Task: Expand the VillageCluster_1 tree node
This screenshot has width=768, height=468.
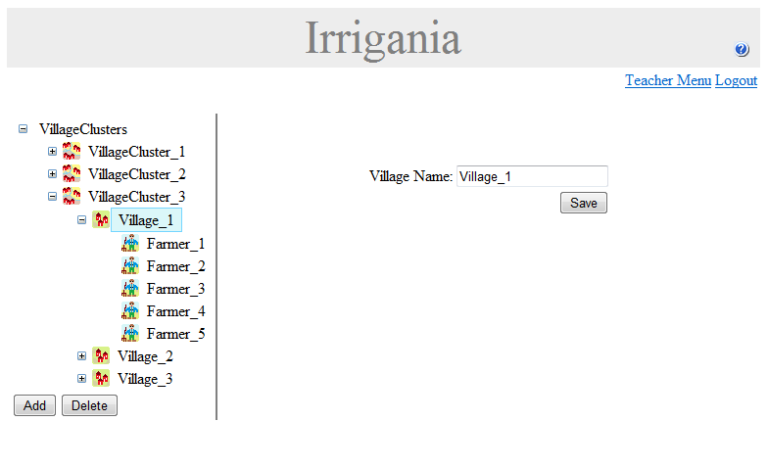Action: (x=53, y=152)
